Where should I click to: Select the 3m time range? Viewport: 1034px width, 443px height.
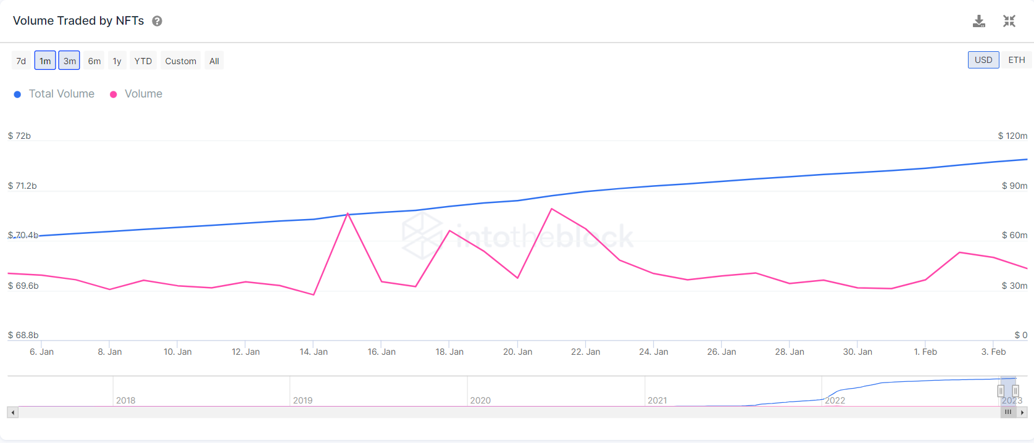tap(70, 60)
